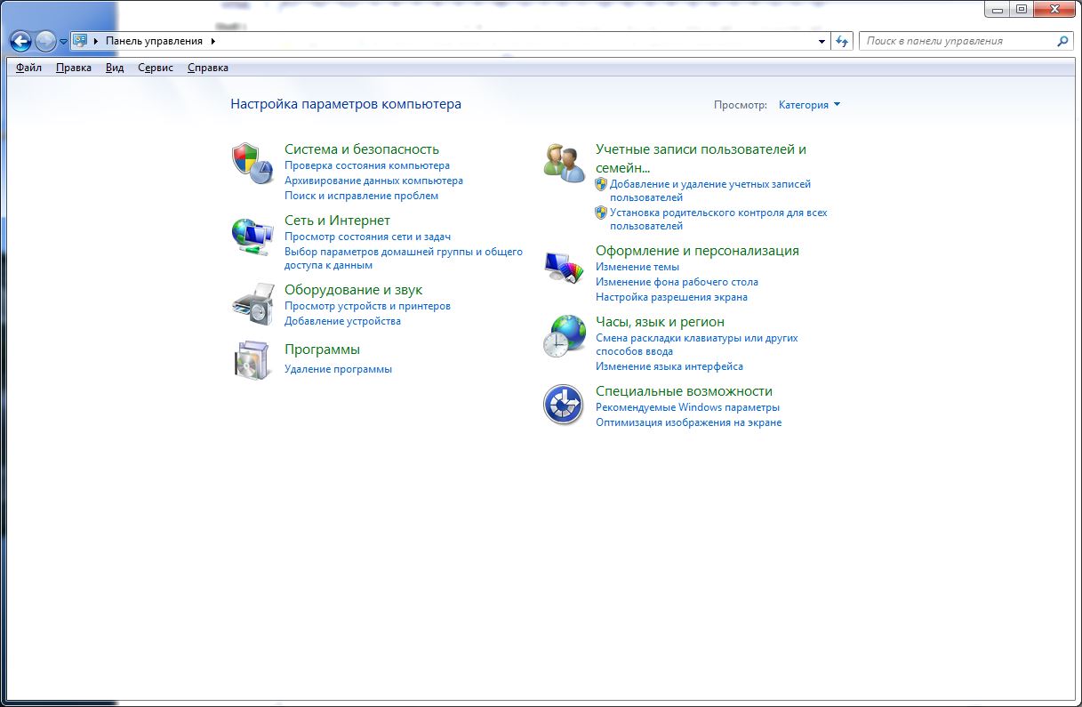Image resolution: width=1082 pixels, height=707 pixels.
Task: Open the Справка menu
Action: 208,68
